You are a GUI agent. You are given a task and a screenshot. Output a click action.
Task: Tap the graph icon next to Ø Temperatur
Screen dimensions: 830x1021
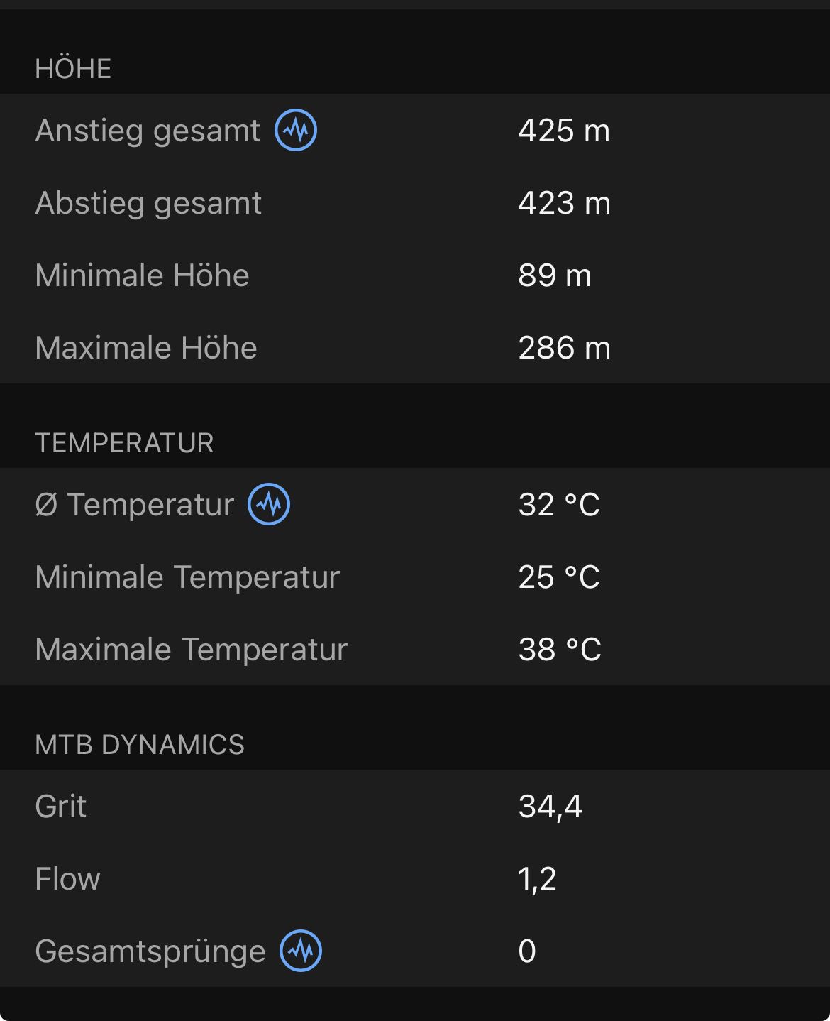(269, 504)
